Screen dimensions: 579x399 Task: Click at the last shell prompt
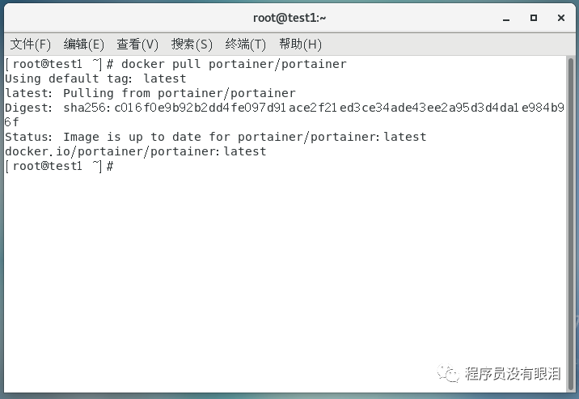[x=60, y=166]
